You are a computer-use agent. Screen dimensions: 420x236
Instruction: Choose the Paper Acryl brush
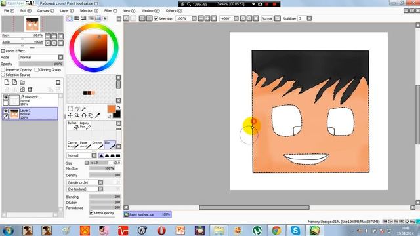[x=85, y=145]
